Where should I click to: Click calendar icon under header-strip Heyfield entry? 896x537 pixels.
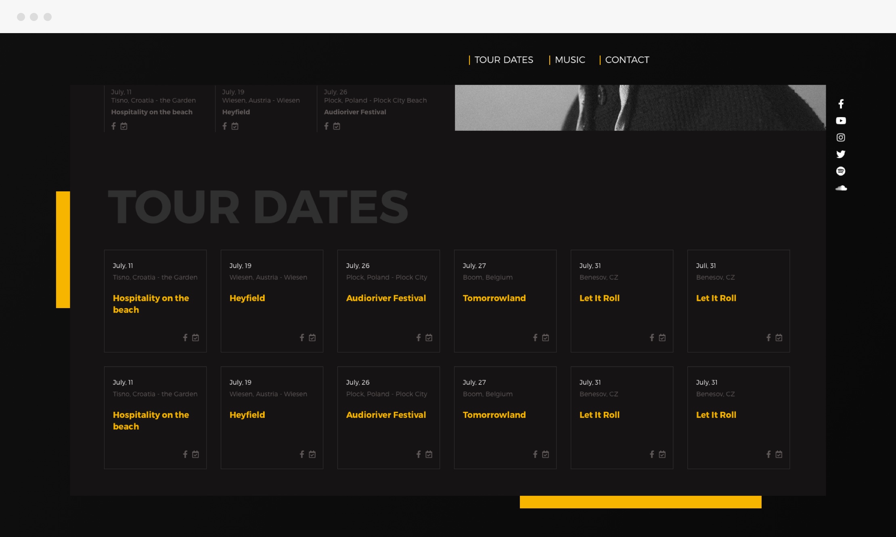pos(235,126)
